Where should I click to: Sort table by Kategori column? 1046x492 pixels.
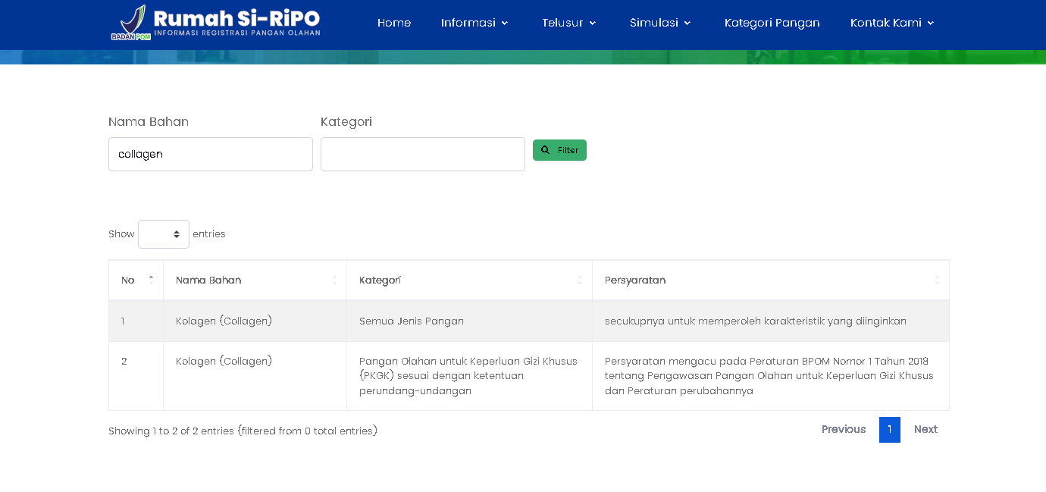(469, 280)
